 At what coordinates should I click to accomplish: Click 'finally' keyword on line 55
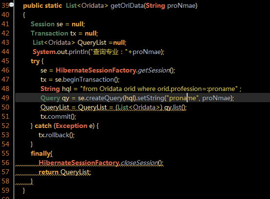(x=40, y=154)
